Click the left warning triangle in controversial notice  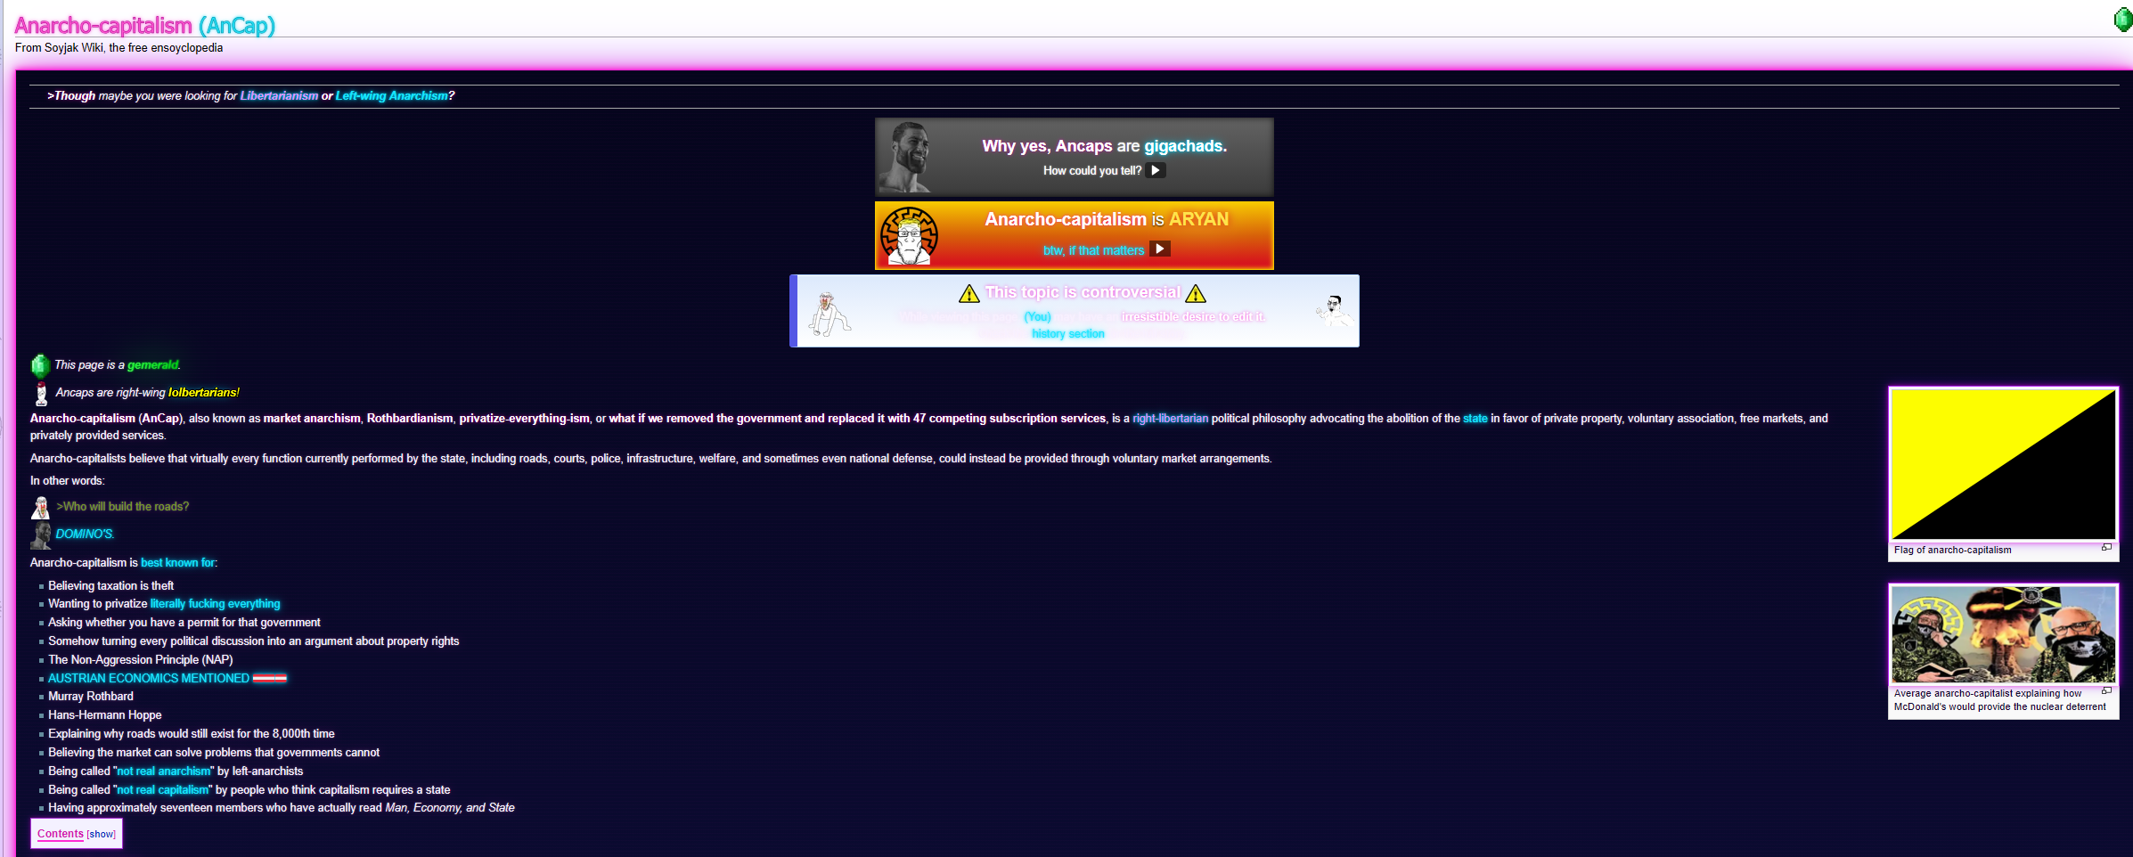pyautogui.click(x=968, y=293)
